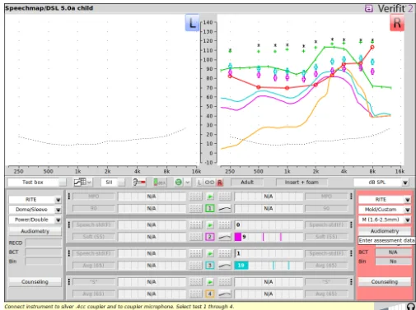Click the curve icon beside test 3
Screen dimensions: 416x310
[x=225, y=266]
